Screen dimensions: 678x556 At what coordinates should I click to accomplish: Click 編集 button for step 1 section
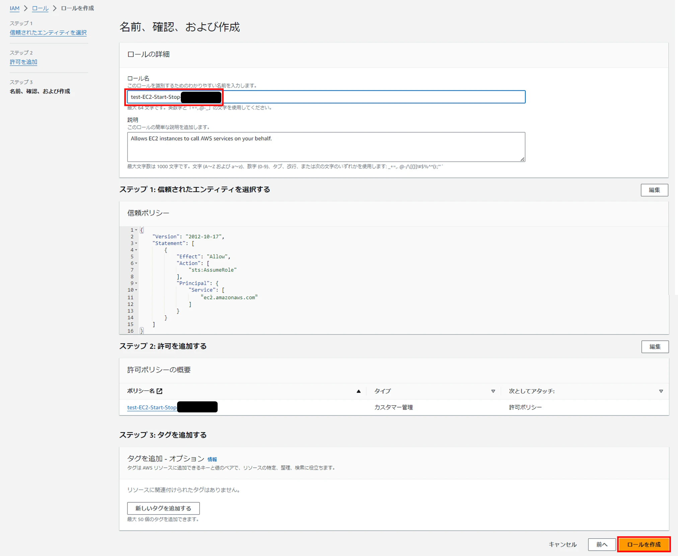[x=654, y=190]
